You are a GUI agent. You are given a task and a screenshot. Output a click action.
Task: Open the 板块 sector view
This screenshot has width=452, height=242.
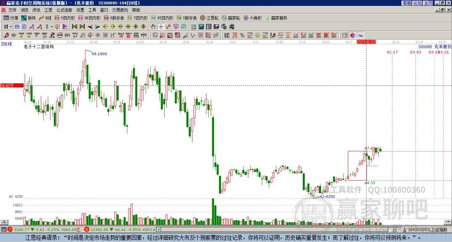(x=28, y=18)
